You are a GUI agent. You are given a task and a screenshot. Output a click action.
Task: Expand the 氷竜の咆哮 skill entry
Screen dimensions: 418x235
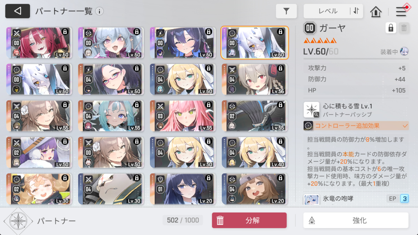point(356,199)
